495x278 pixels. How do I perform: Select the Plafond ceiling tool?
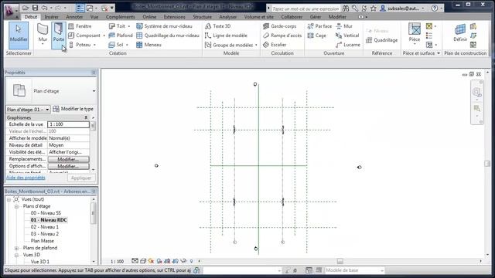(121, 36)
